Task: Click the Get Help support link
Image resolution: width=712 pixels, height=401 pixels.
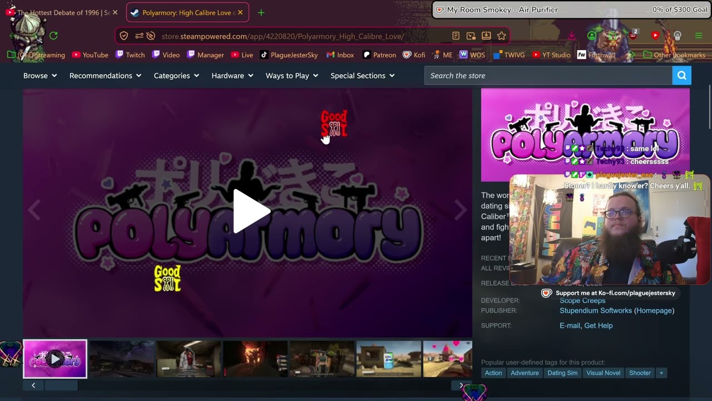Action: tap(599, 325)
